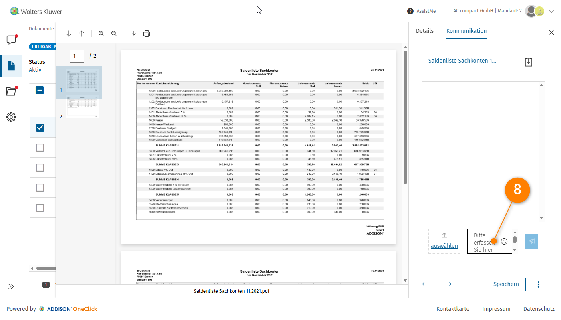Click the Aktiv status link
The width and height of the screenshot is (561, 320).
point(35,70)
